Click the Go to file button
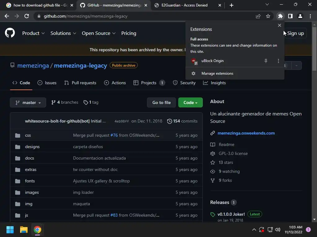The image size is (317, 237). pos(161,102)
